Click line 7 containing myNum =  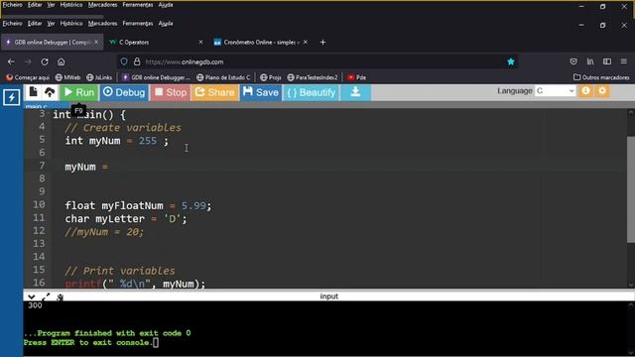(86, 167)
